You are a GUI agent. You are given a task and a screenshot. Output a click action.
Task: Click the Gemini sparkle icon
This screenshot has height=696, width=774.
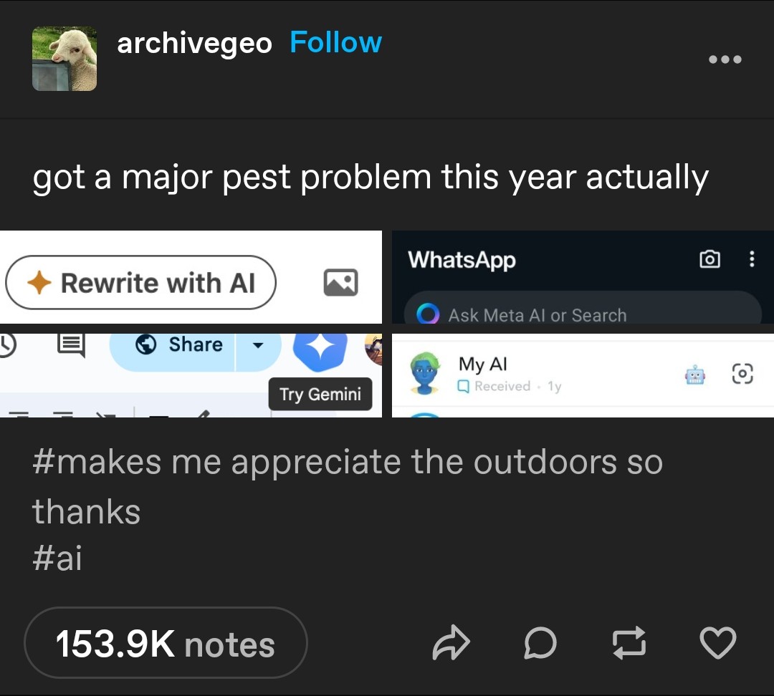(320, 348)
